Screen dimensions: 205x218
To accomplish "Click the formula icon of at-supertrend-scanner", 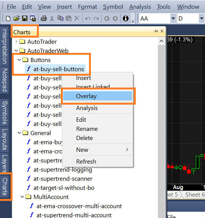I will pos(29,178).
